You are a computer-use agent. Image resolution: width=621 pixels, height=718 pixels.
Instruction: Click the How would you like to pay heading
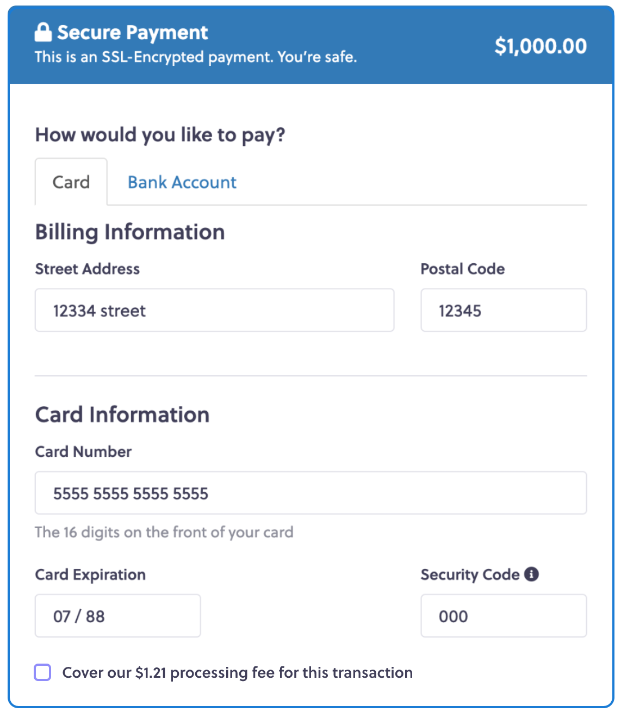[x=160, y=134]
